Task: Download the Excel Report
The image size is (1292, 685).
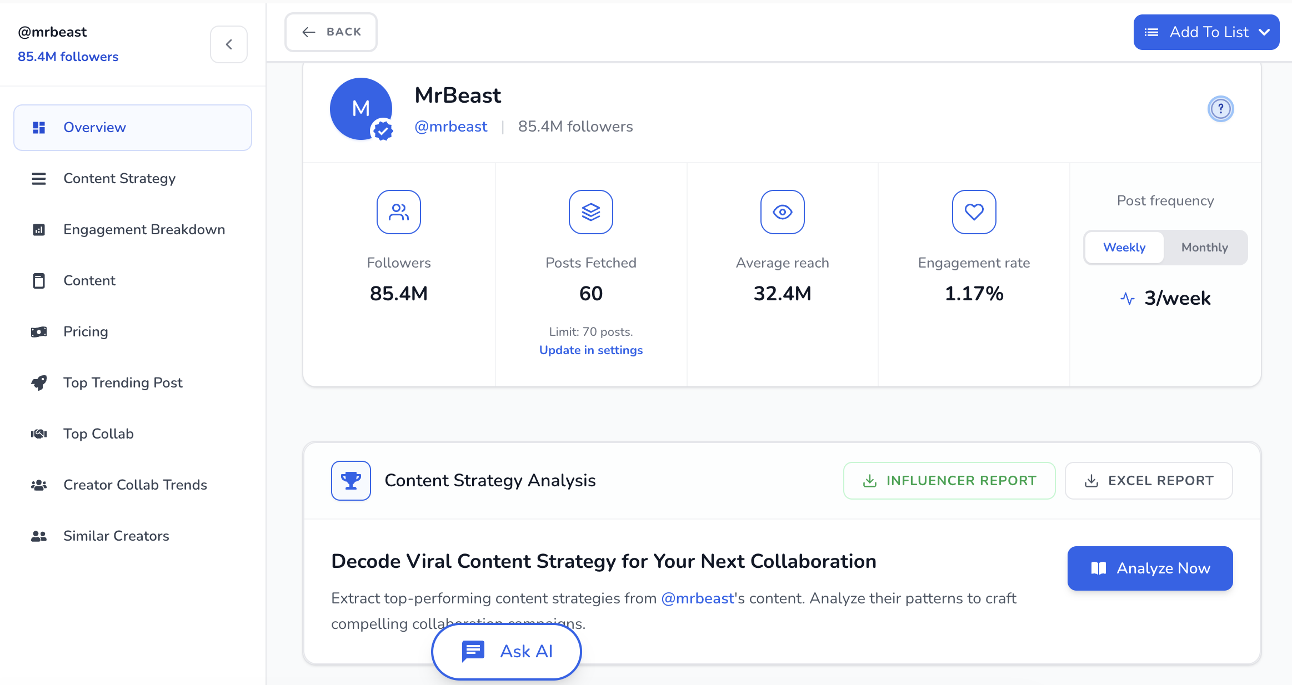Action: coord(1149,481)
